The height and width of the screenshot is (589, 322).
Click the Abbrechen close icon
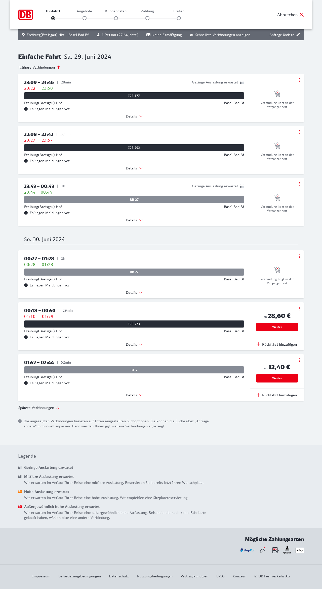(302, 15)
